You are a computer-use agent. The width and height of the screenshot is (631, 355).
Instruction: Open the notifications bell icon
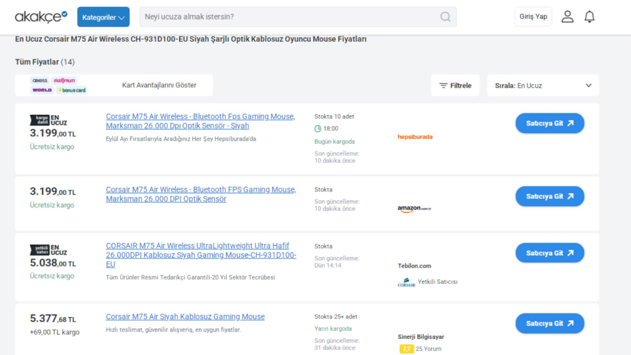point(589,17)
